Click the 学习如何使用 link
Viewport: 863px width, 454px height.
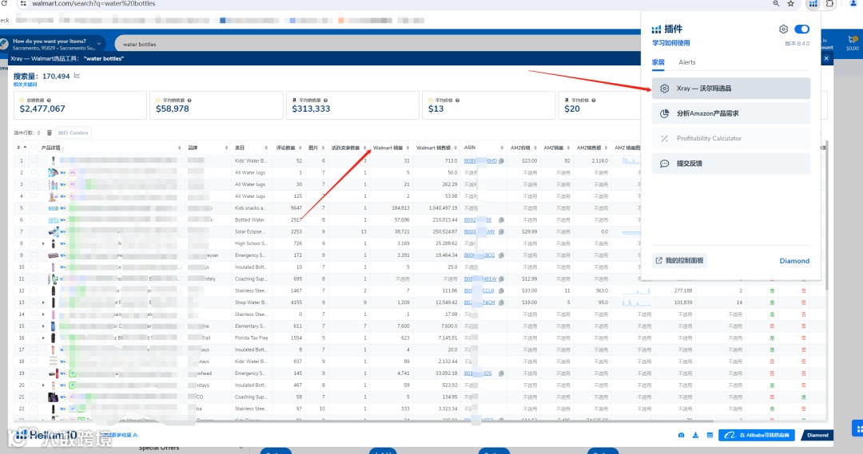click(x=671, y=43)
